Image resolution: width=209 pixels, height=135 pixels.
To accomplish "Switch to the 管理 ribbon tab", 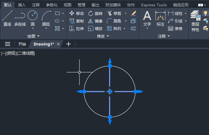I will tap(82, 5).
